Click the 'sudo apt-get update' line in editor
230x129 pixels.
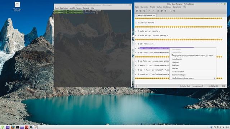(149, 31)
